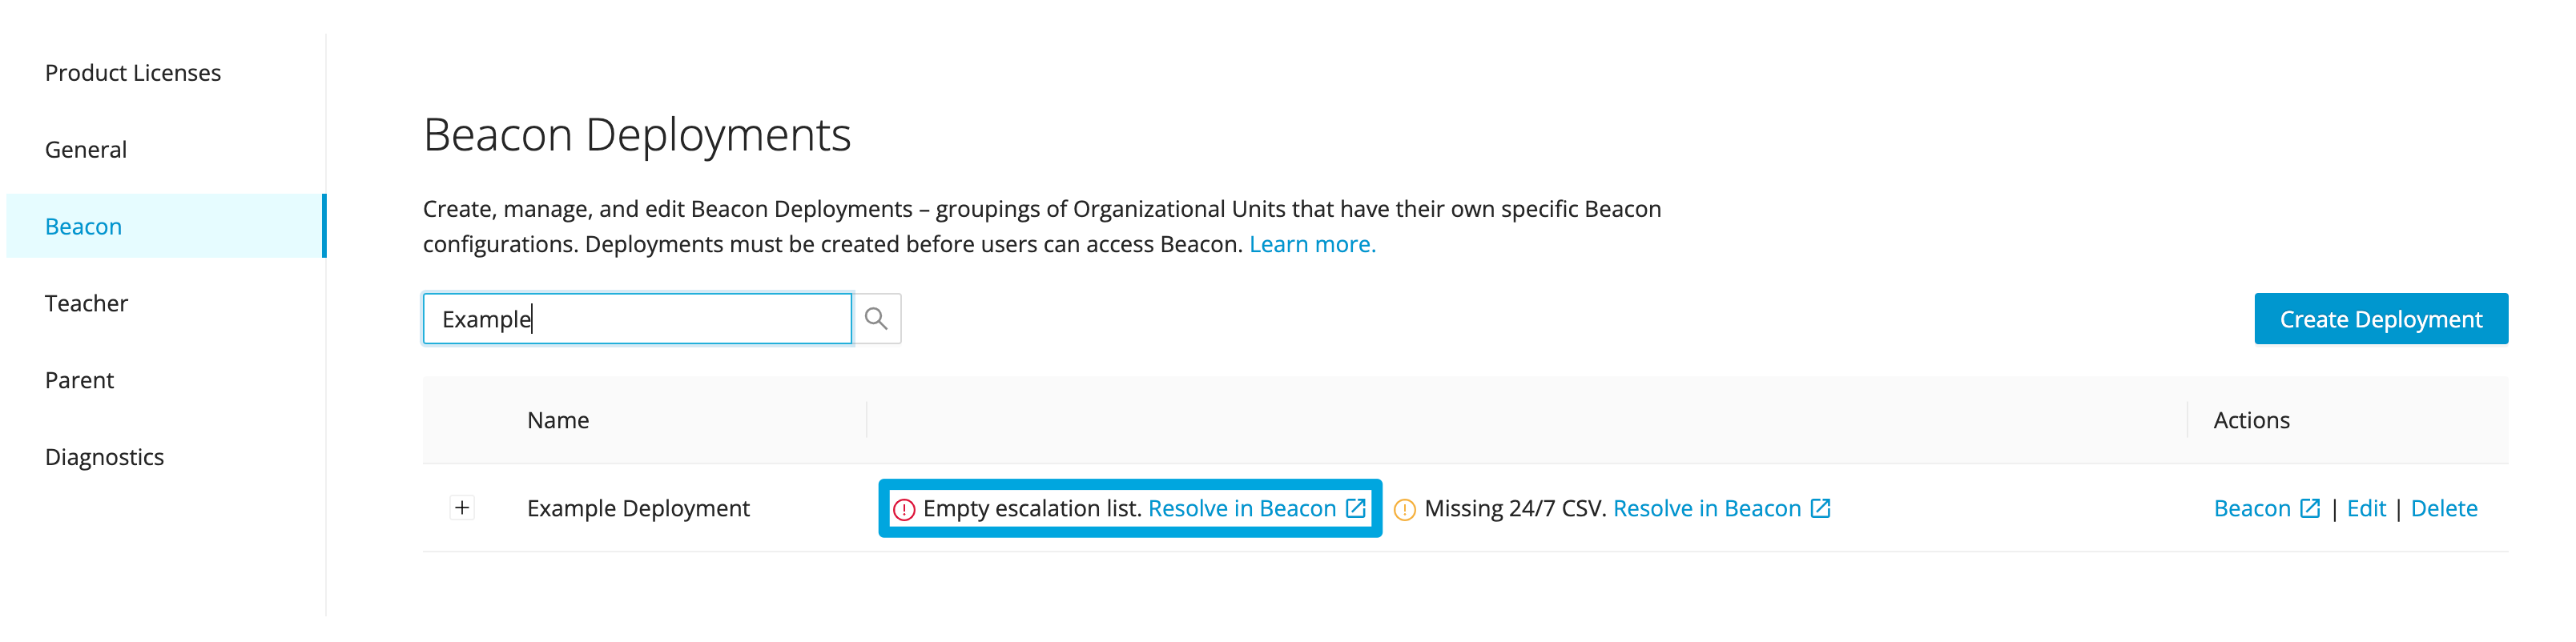Viewport: 2576px width, 642px height.
Task: Select the Beacon section in sidebar
Action: (x=83, y=225)
